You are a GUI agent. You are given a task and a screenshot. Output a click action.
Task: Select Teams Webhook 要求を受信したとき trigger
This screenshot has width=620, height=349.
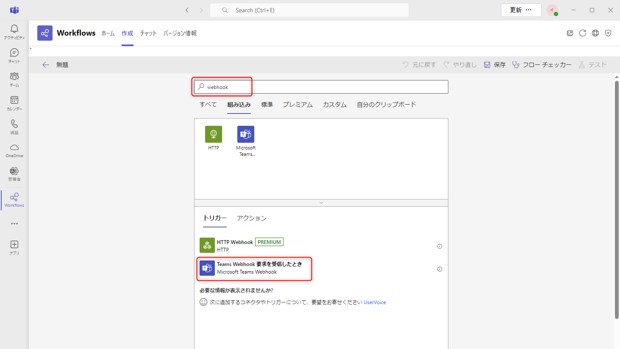321,269
